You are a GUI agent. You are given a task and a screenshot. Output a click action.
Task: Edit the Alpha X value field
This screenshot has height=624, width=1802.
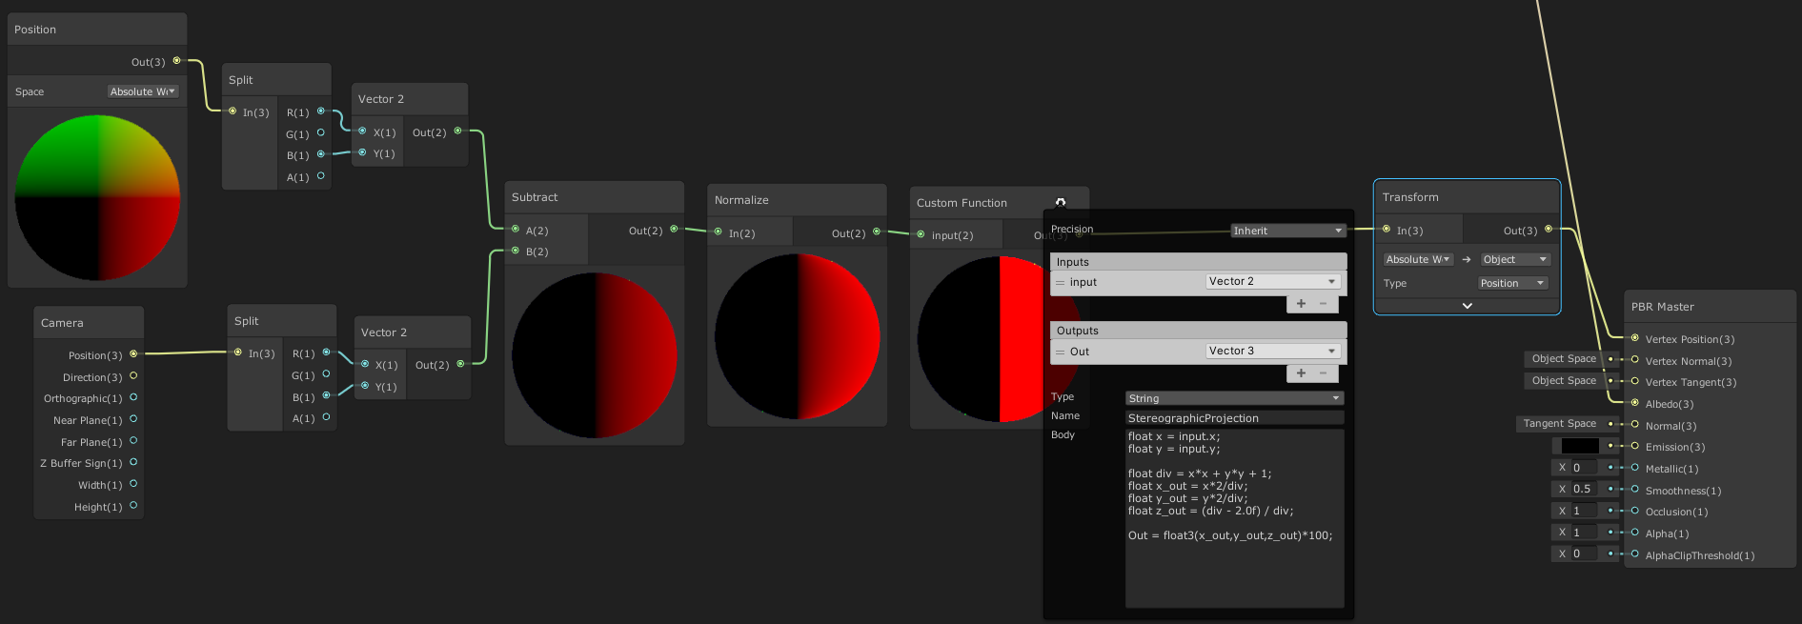tap(1585, 533)
